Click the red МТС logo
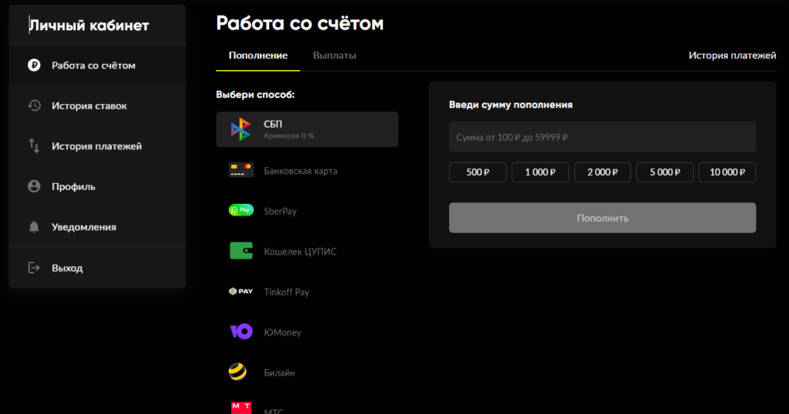Viewport: 789px width, 414px height. coord(241,408)
